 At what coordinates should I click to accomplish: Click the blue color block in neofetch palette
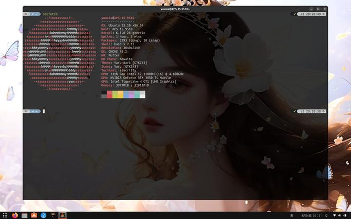pos(126,94)
